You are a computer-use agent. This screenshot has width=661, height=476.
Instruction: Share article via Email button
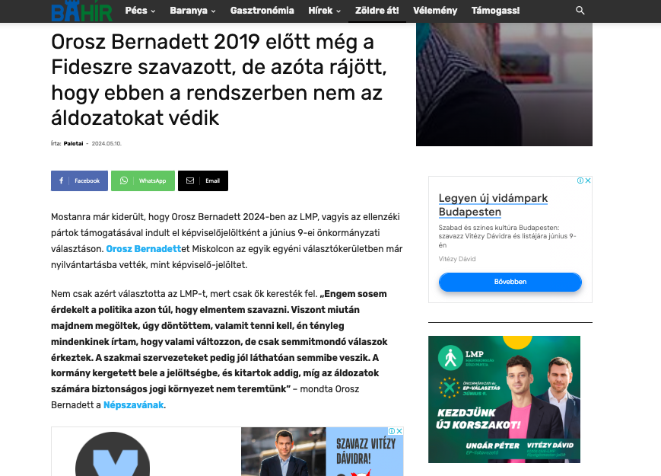(x=203, y=180)
